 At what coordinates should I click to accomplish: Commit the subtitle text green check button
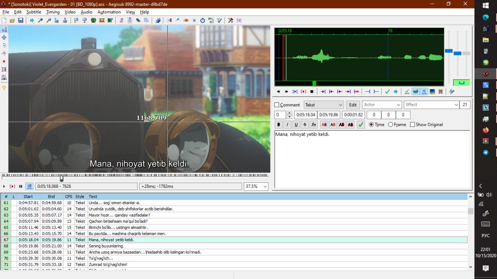coord(361,125)
